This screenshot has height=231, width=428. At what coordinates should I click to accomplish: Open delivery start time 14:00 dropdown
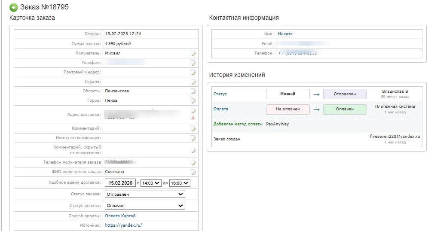tap(150, 183)
